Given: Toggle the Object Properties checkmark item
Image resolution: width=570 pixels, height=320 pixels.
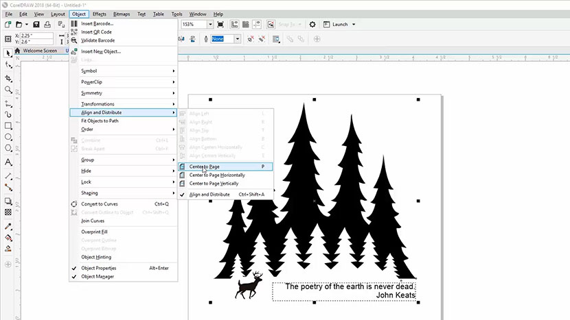Looking at the screenshot, I should [x=98, y=268].
